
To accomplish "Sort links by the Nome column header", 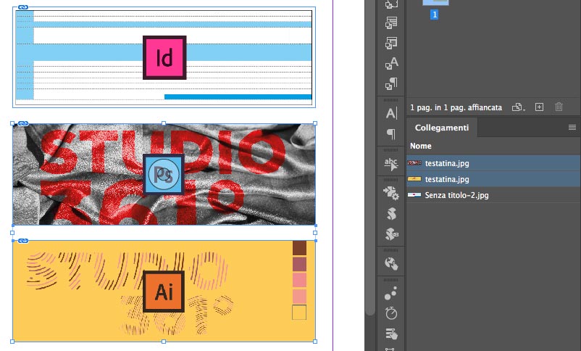I will 421,146.
